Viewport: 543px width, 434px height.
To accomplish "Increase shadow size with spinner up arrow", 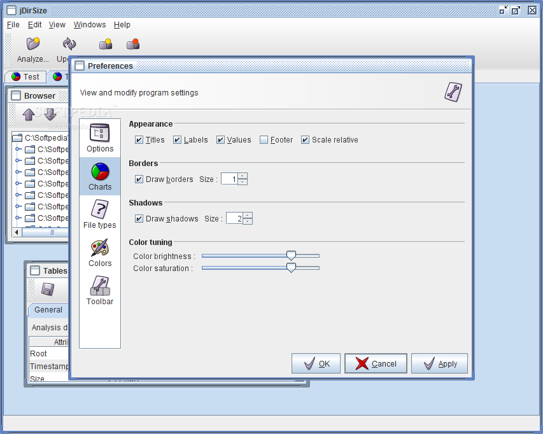I will pos(248,215).
